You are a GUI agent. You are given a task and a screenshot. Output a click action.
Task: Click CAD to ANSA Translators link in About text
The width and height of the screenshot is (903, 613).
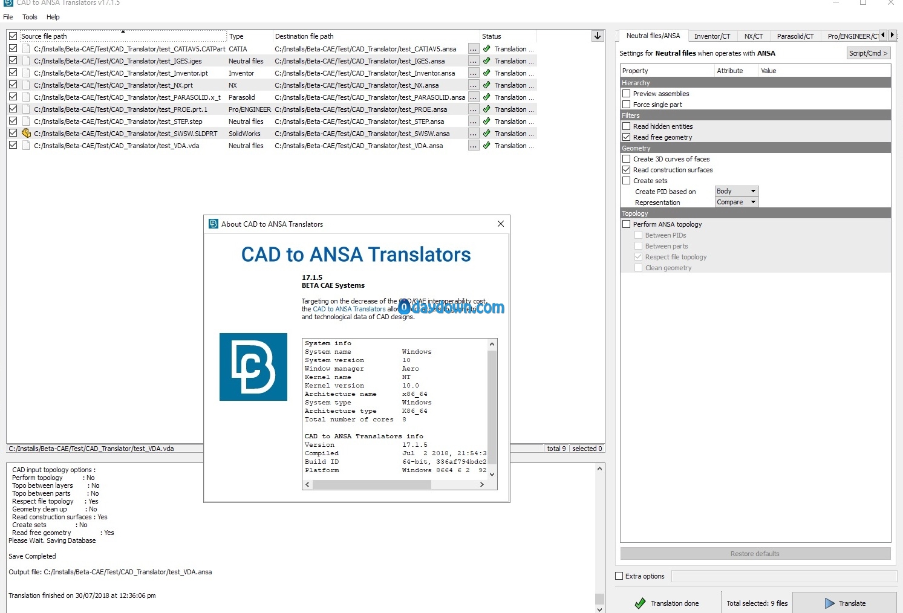coord(349,309)
